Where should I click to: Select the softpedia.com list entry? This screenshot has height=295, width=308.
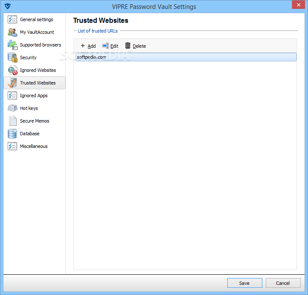[186, 57]
